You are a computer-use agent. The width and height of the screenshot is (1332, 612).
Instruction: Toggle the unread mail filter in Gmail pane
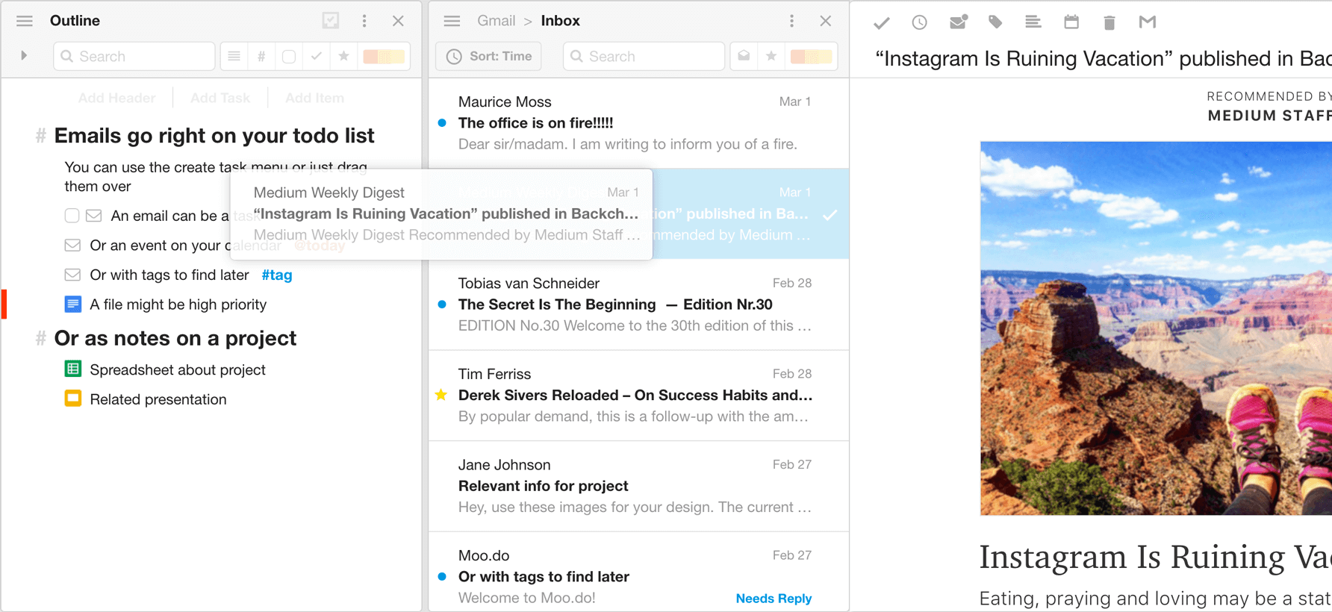tap(744, 56)
